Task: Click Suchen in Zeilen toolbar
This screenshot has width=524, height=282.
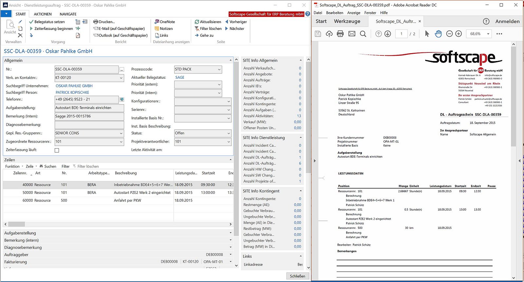Action: [x=47, y=166]
